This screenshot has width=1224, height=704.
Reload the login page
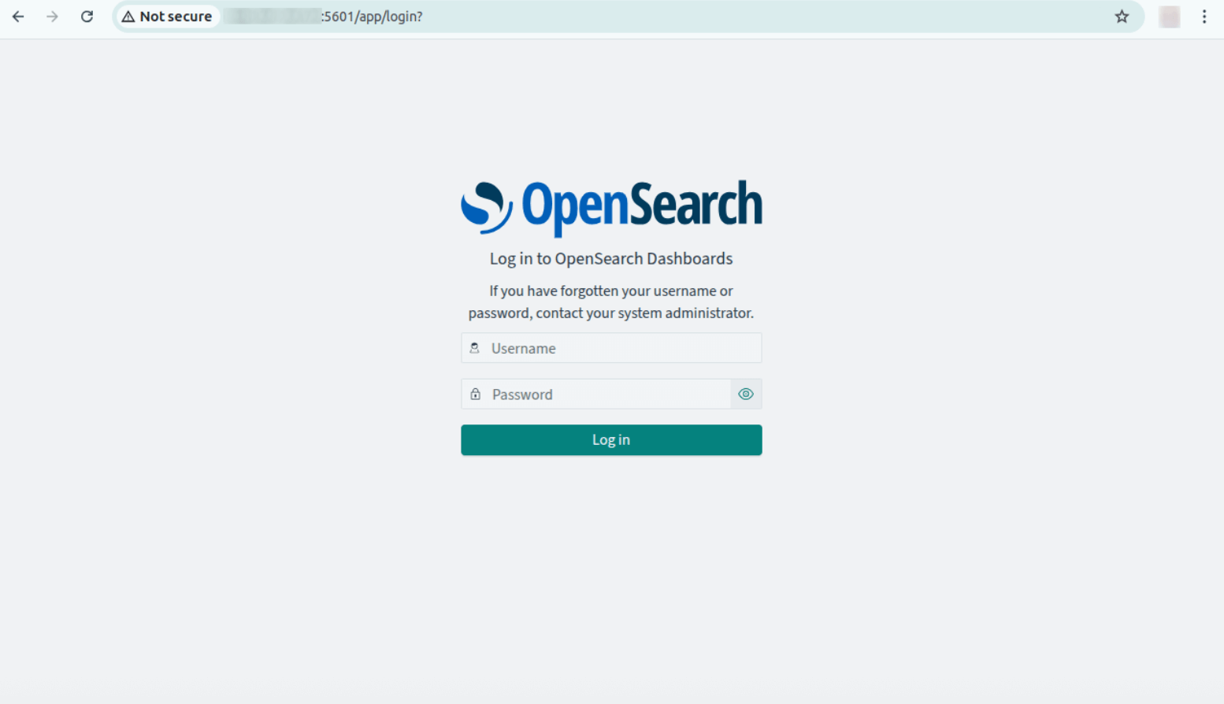click(87, 16)
